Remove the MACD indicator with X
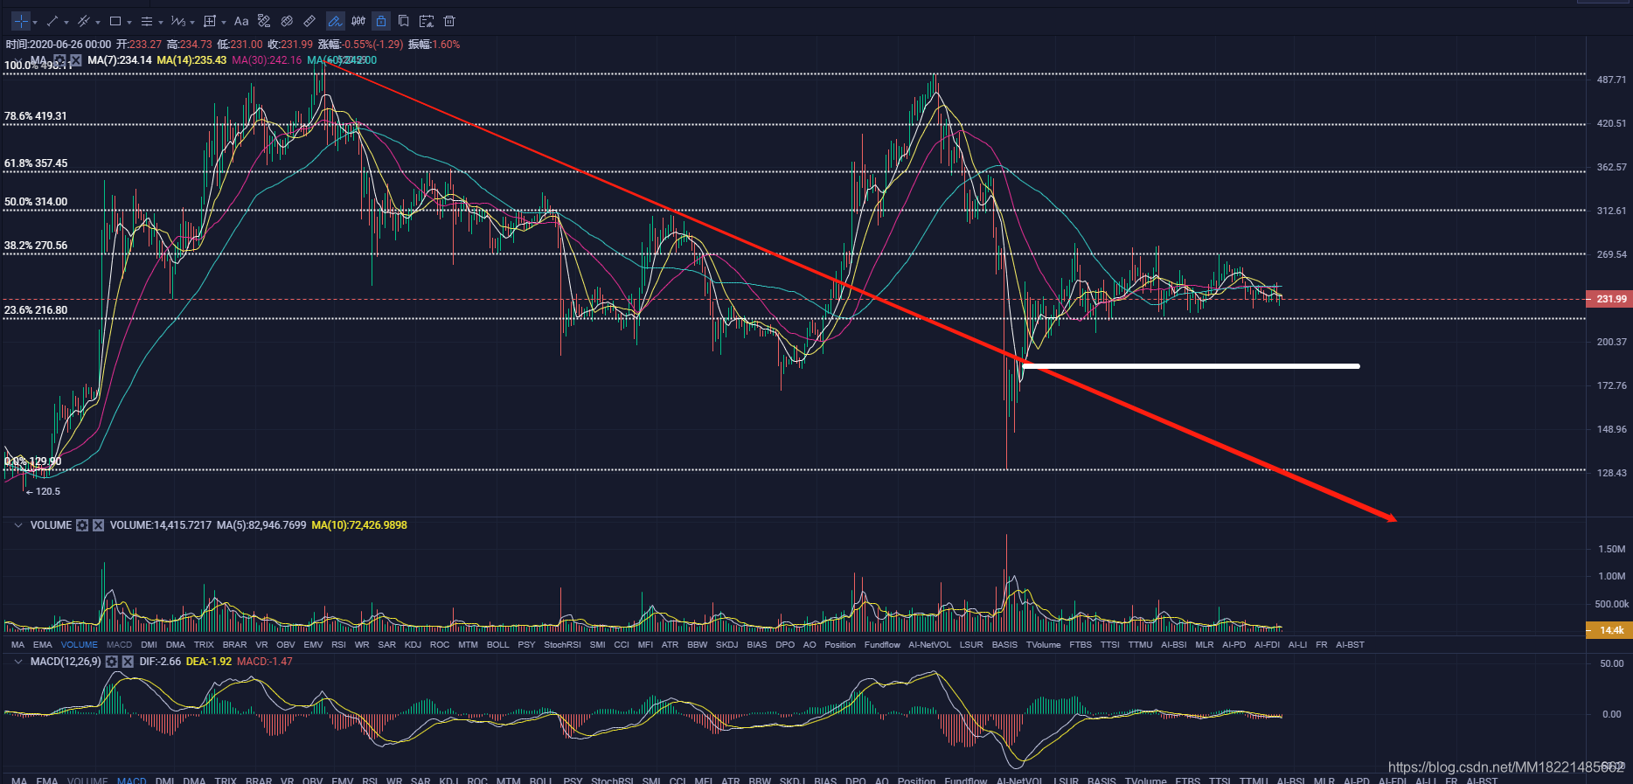The height and width of the screenshot is (784, 1633). click(128, 662)
